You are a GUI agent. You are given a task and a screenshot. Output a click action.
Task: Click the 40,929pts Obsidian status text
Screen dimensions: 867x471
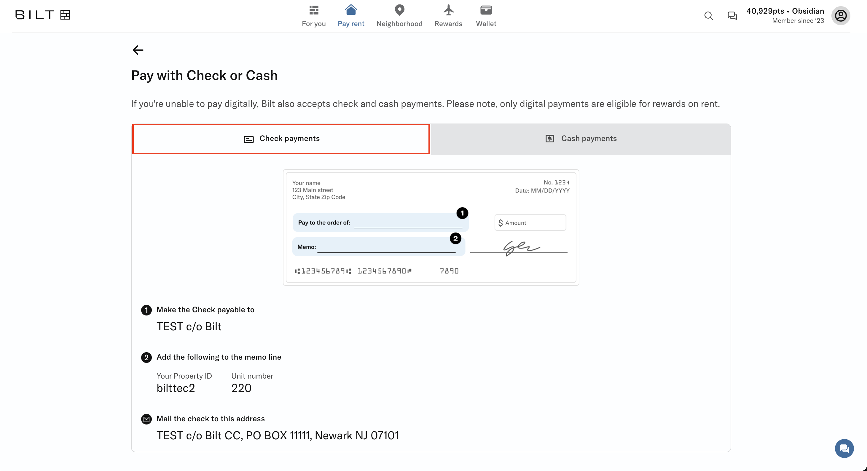[x=785, y=11]
